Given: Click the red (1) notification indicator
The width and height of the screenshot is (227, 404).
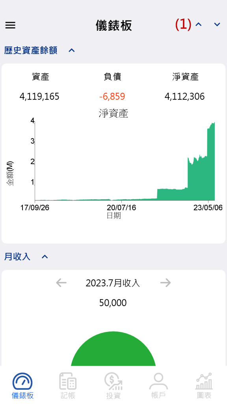Looking at the screenshot, I should (x=183, y=25).
